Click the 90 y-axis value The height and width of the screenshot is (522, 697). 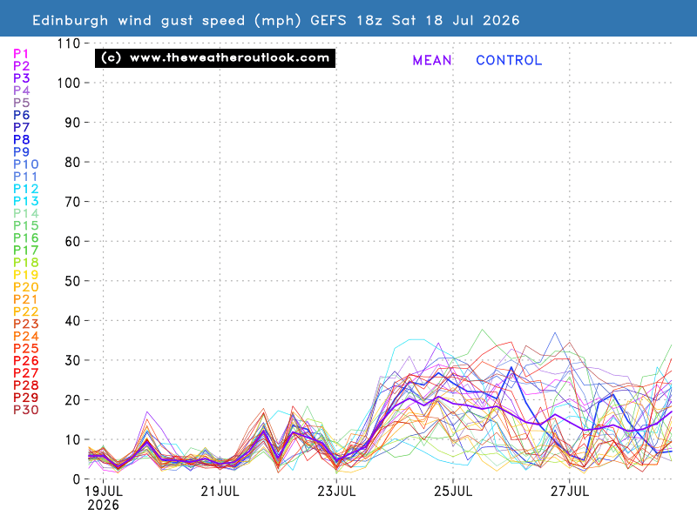(x=72, y=123)
